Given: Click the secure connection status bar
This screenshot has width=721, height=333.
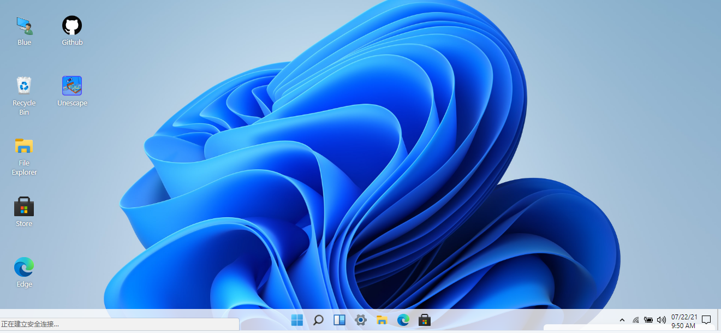Looking at the screenshot, I should click(x=120, y=324).
